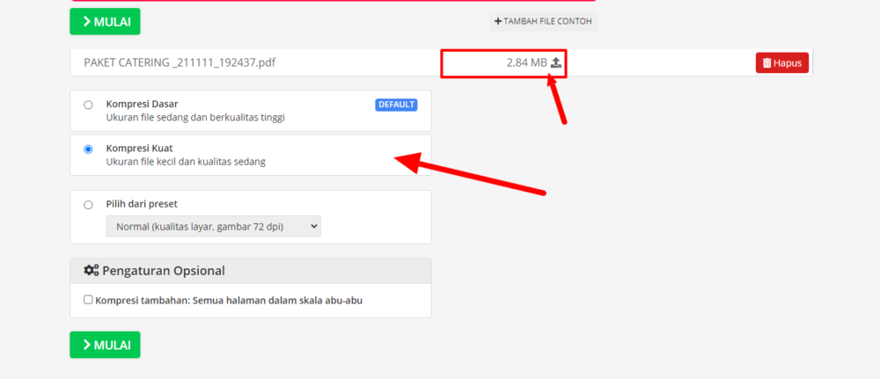Click the Pengaturan Opsional heading text
The width and height of the screenshot is (880, 379).
[x=164, y=271]
